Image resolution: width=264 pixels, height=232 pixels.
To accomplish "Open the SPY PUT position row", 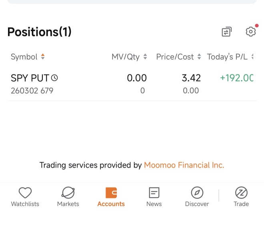I will pyautogui.click(x=132, y=84).
